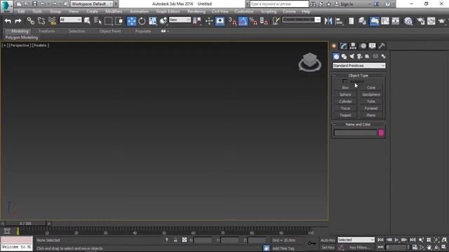Select the Select and Manipulate tool

tap(209, 21)
